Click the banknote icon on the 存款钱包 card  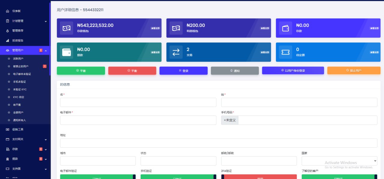[x=66, y=28]
